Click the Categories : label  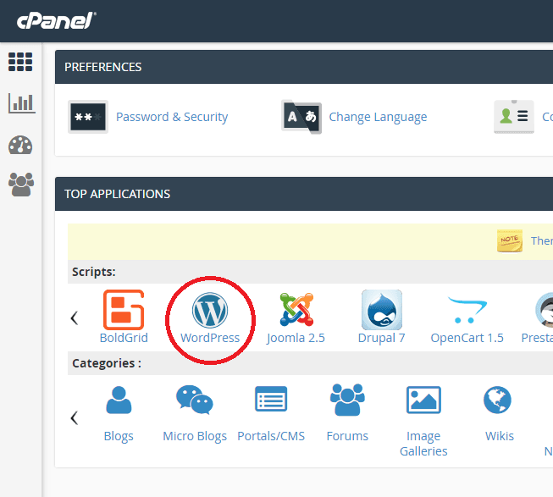(x=107, y=363)
